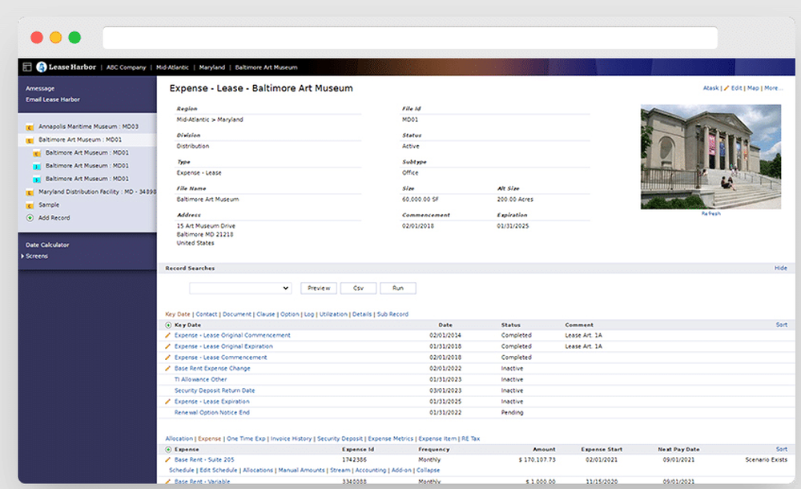Screen dimensions: 801x489
Task: Open the Record Searches dropdown
Action: pyautogui.click(x=240, y=288)
